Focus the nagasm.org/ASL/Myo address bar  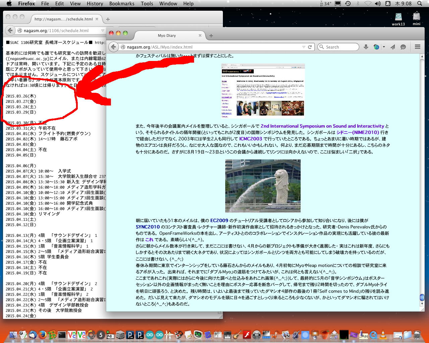211,47
